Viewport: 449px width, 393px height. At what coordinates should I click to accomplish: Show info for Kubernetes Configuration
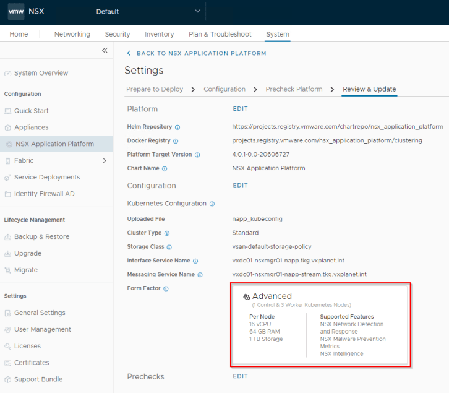tap(212, 204)
